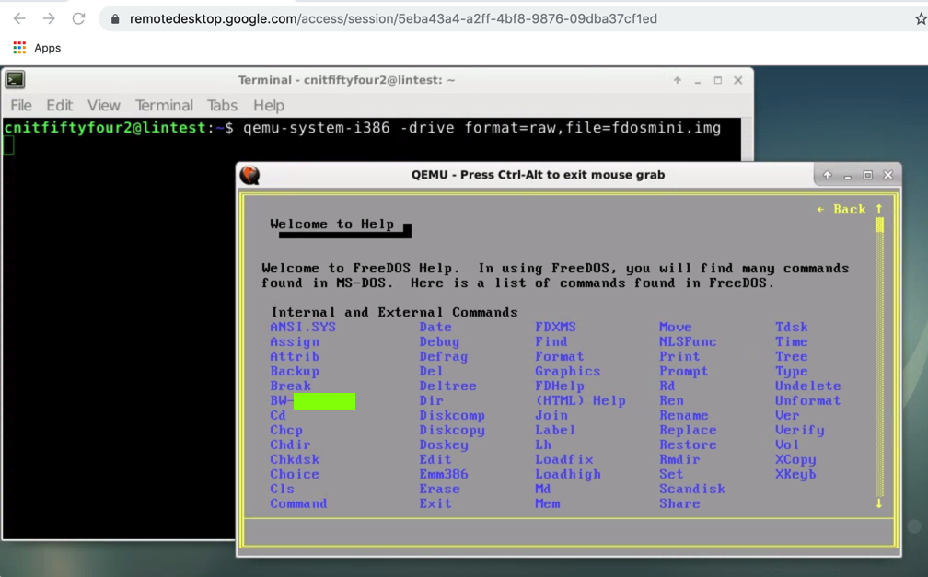Click the padlock site info icon

115,19
